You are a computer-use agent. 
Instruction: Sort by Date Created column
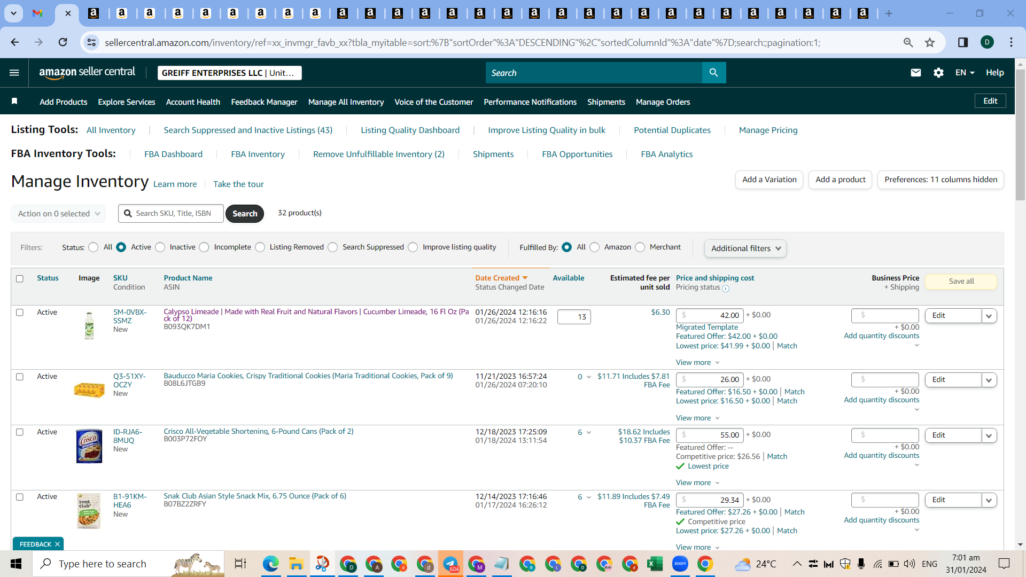[501, 278]
